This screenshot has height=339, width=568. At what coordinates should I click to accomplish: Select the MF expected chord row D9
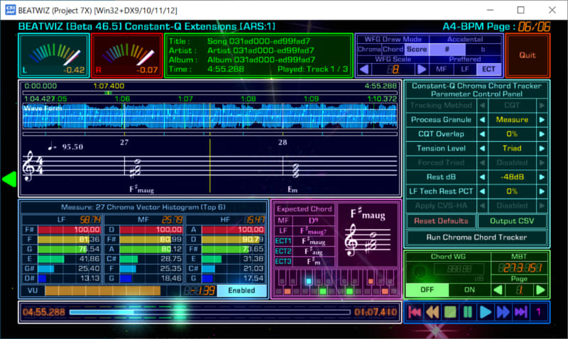[305, 221]
